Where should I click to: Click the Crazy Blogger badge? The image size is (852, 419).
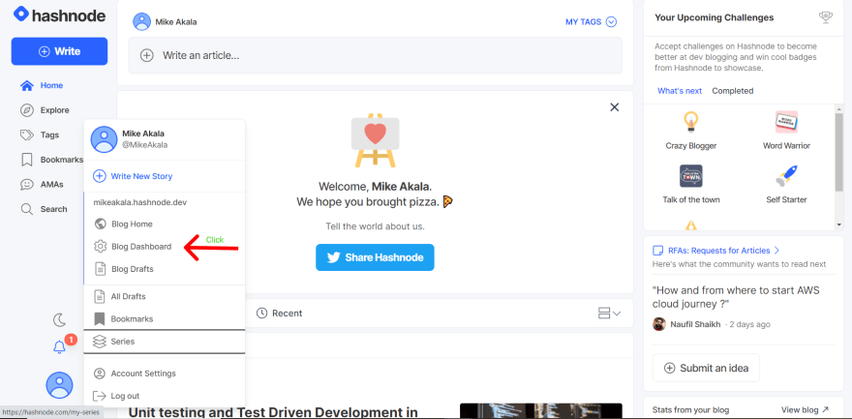(x=691, y=131)
